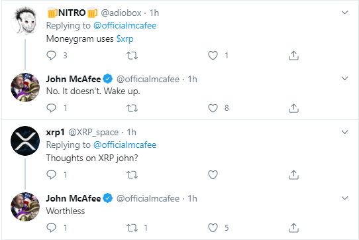Open NITRO's profile picture
The image size is (359, 240).
click(25, 21)
